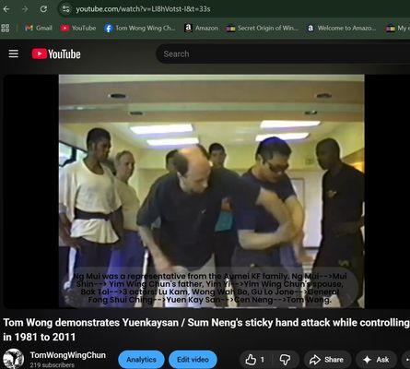Click the Edit video button

[x=193, y=360]
